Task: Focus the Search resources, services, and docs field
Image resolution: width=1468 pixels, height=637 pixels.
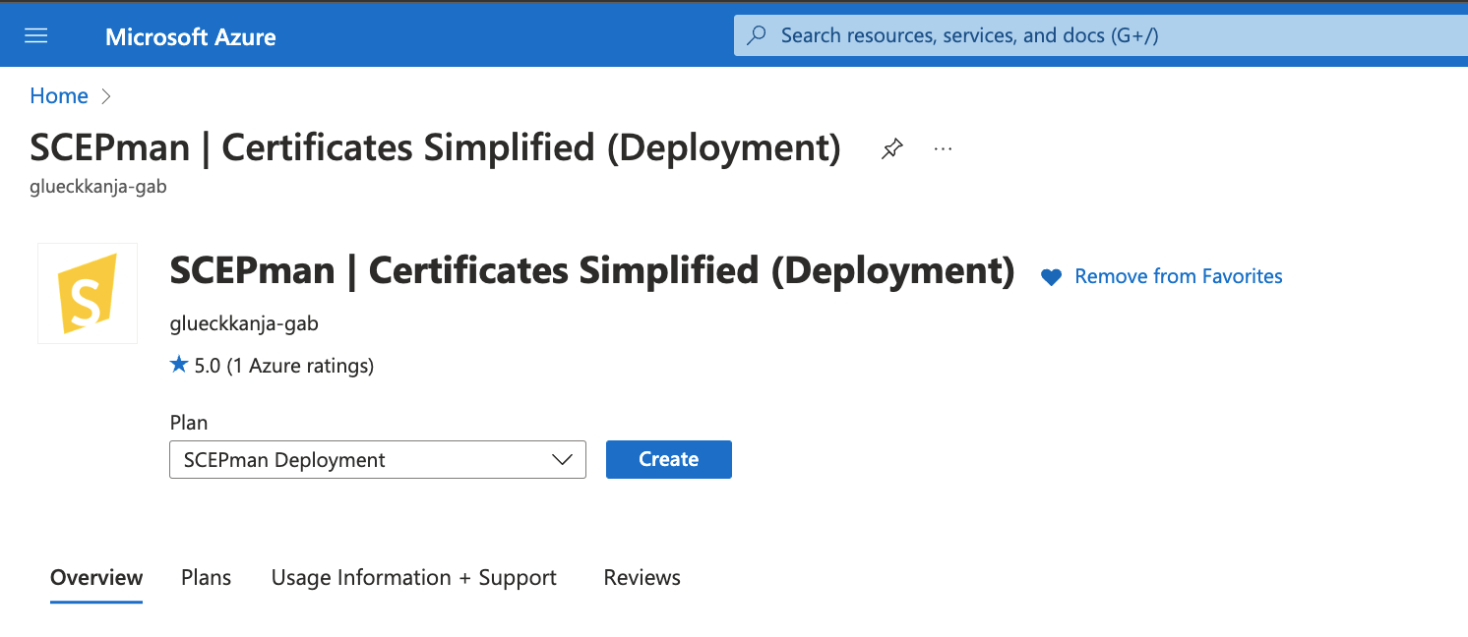Action: tap(1101, 35)
